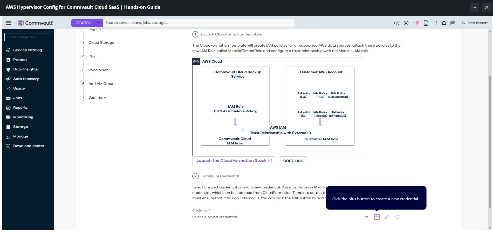493x234 pixels.
Task: Click the SEARCH button
Action: pyautogui.click(x=84, y=23)
